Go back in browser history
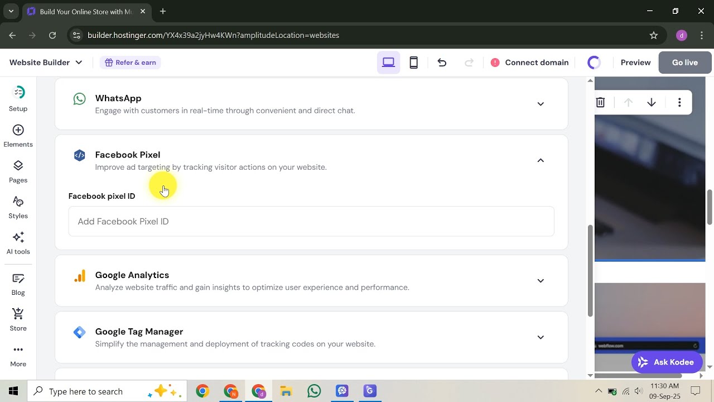The image size is (714, 402). [x=12, y=35]
